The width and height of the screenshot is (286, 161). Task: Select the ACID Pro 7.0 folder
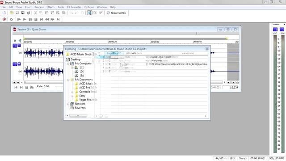coord(88,88)
